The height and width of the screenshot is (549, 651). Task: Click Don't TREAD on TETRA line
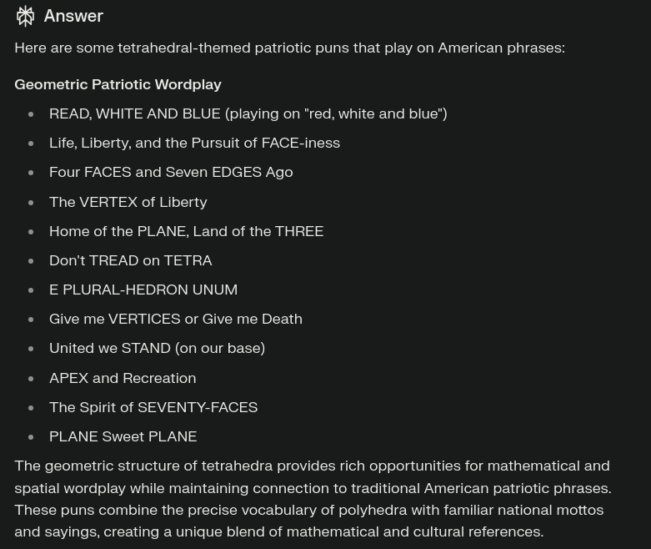click(x=130, y=260)
